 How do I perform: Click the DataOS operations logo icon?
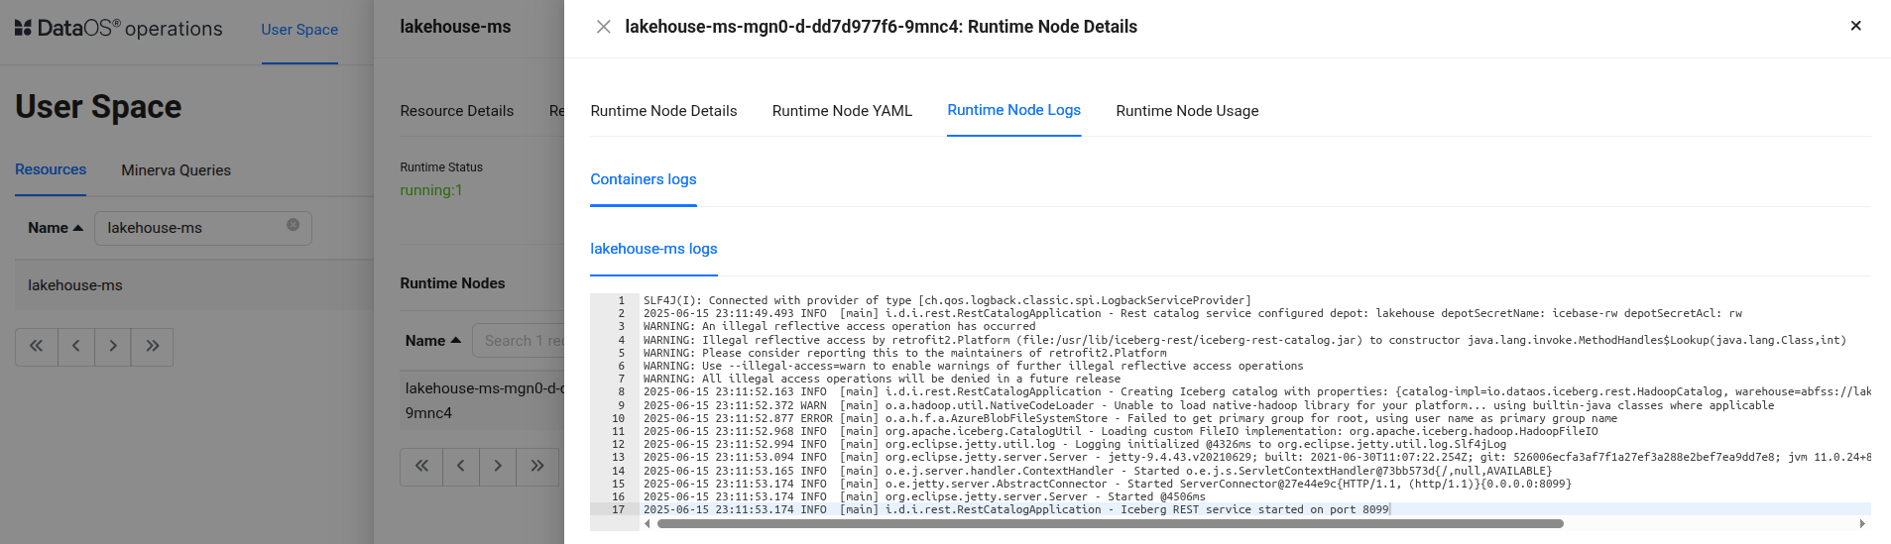[x=23, y=28]
